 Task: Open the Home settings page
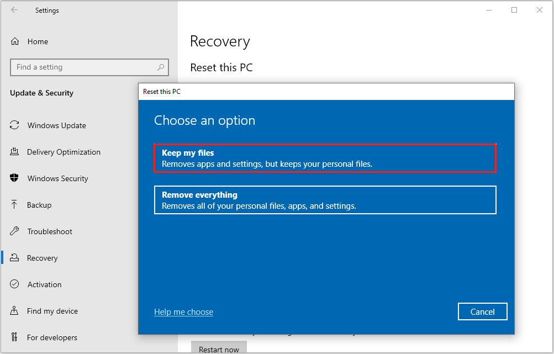pos(38,41)
